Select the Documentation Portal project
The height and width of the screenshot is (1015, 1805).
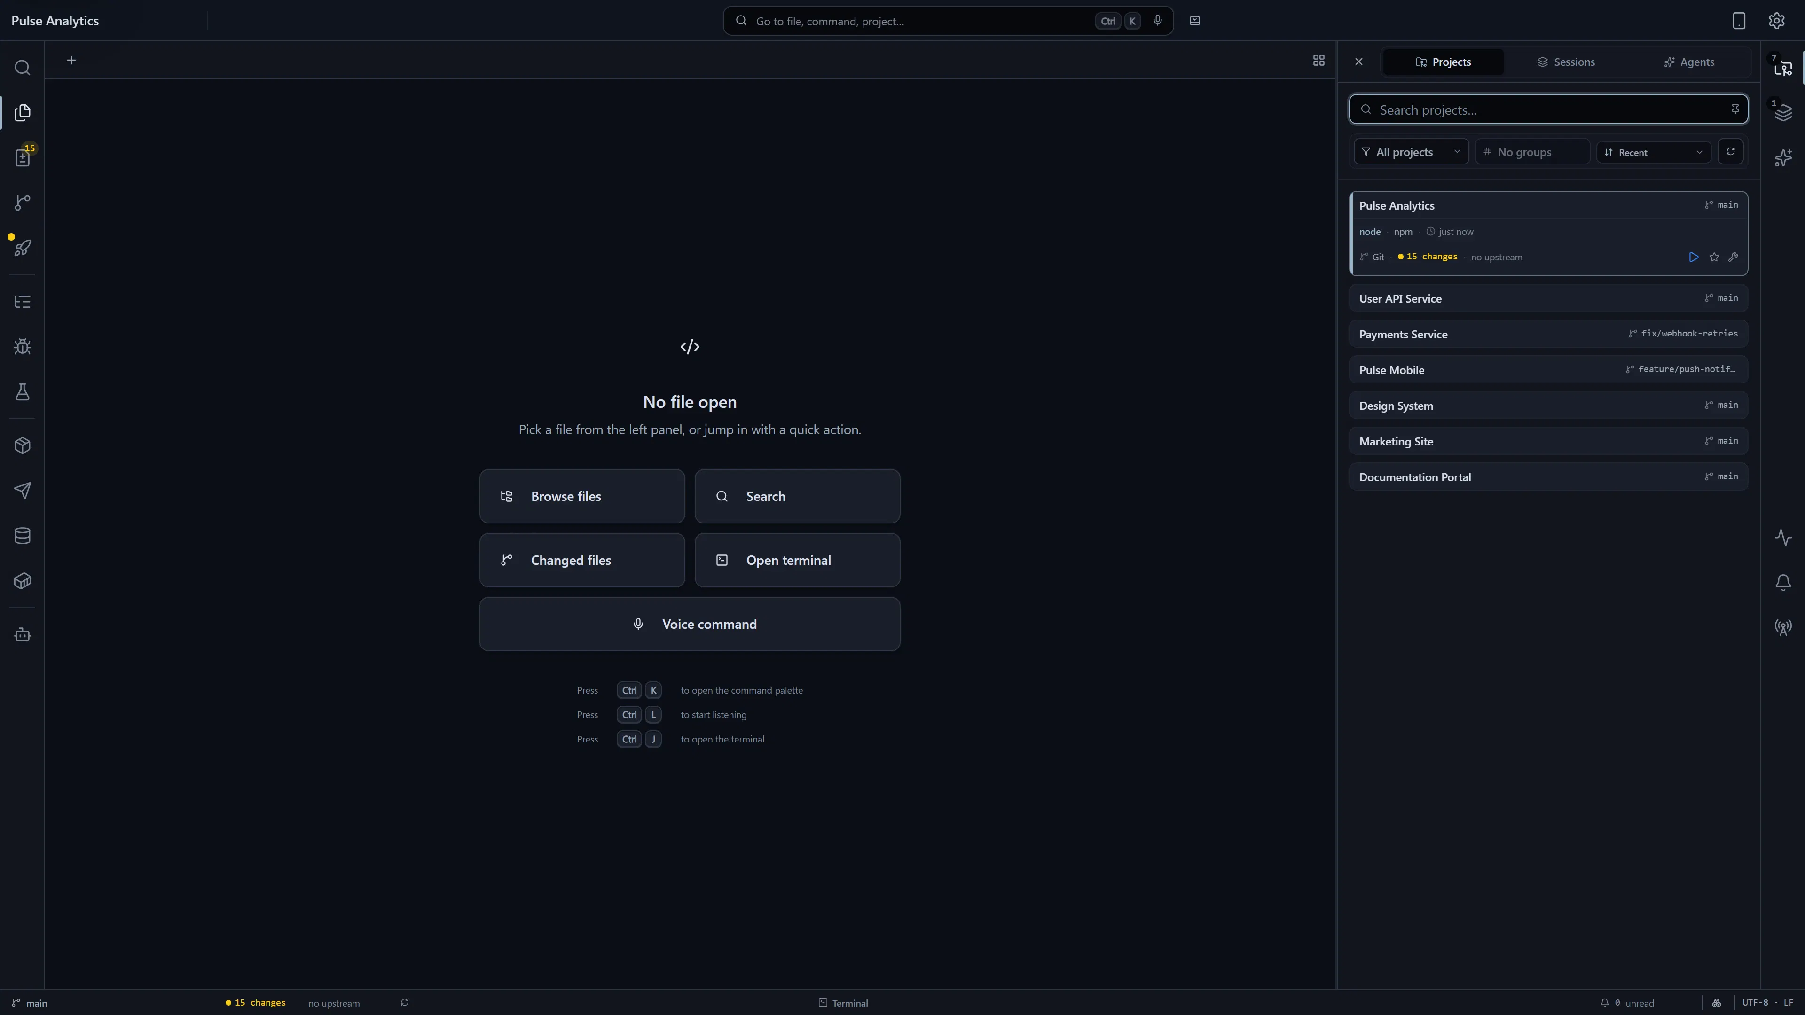(x=1548, y=477)
